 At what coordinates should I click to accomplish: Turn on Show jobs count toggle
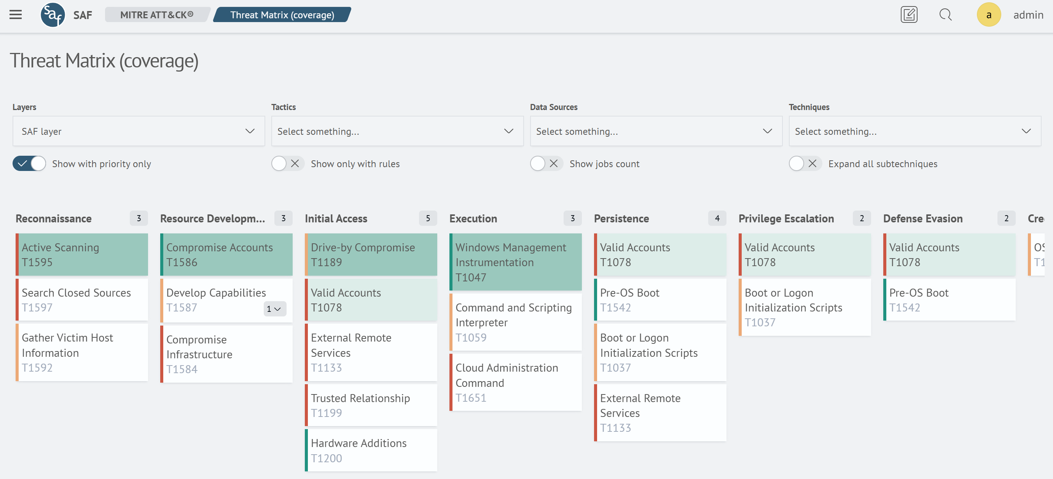pyautogui.click(x=546, y=164)
